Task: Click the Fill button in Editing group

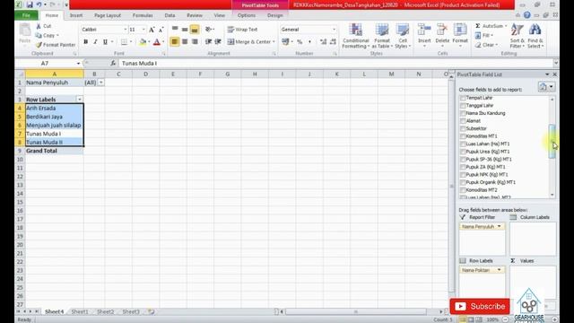Action: 484,36
